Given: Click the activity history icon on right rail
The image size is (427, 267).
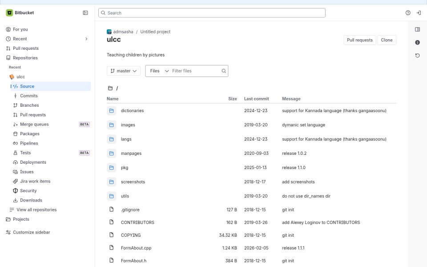Looking at the screenshot, I should 417,56.
